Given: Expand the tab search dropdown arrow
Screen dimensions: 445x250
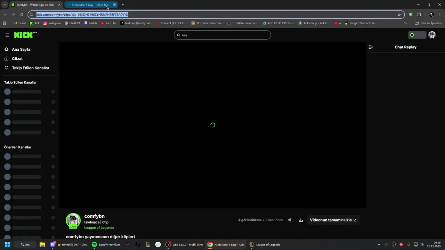Looking at the screenshot, I should [x=5, y=5].
